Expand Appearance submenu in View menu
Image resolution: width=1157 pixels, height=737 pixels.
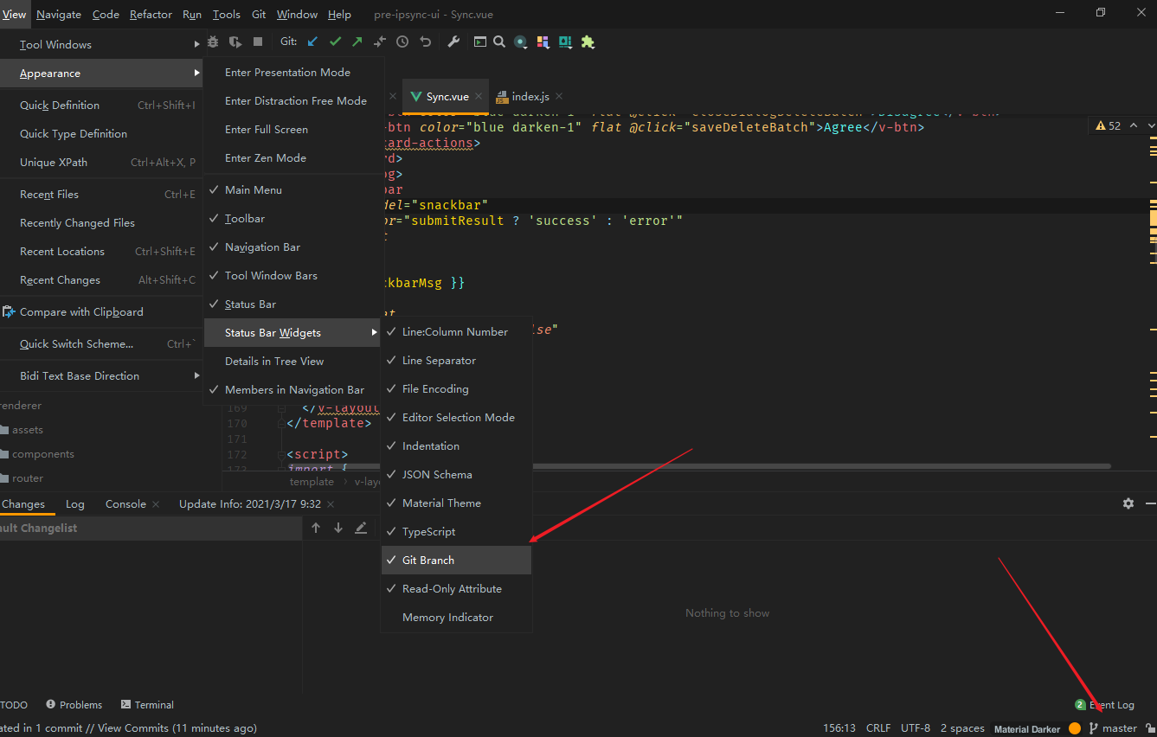[x=101, y=74]
